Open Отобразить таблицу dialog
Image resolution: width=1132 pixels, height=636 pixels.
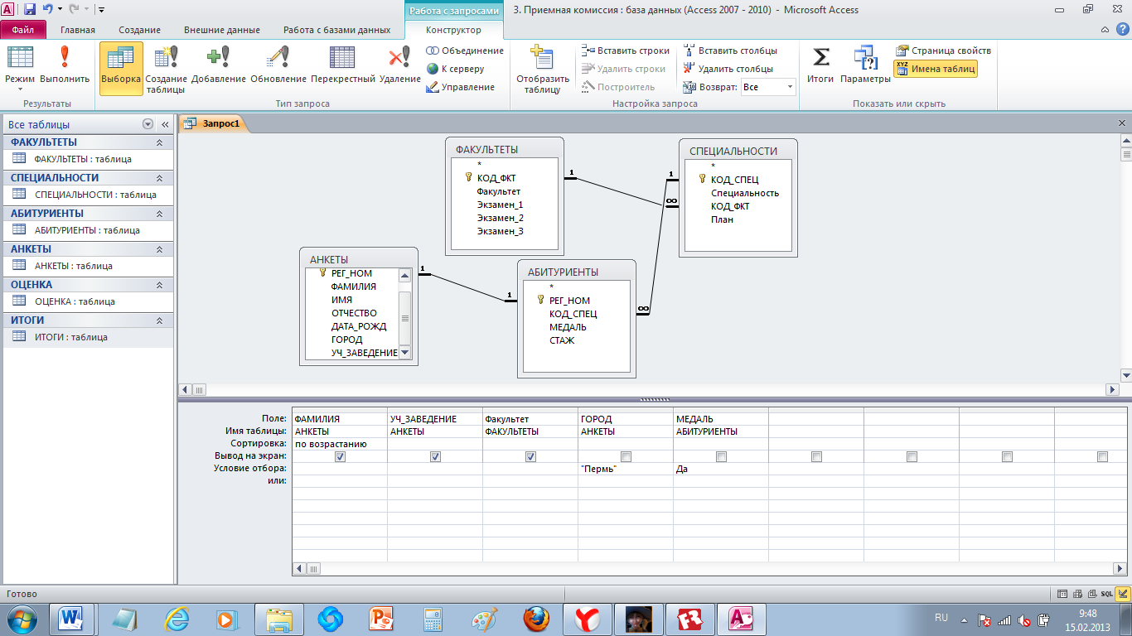pyautogui.click(x=543, y=68)
